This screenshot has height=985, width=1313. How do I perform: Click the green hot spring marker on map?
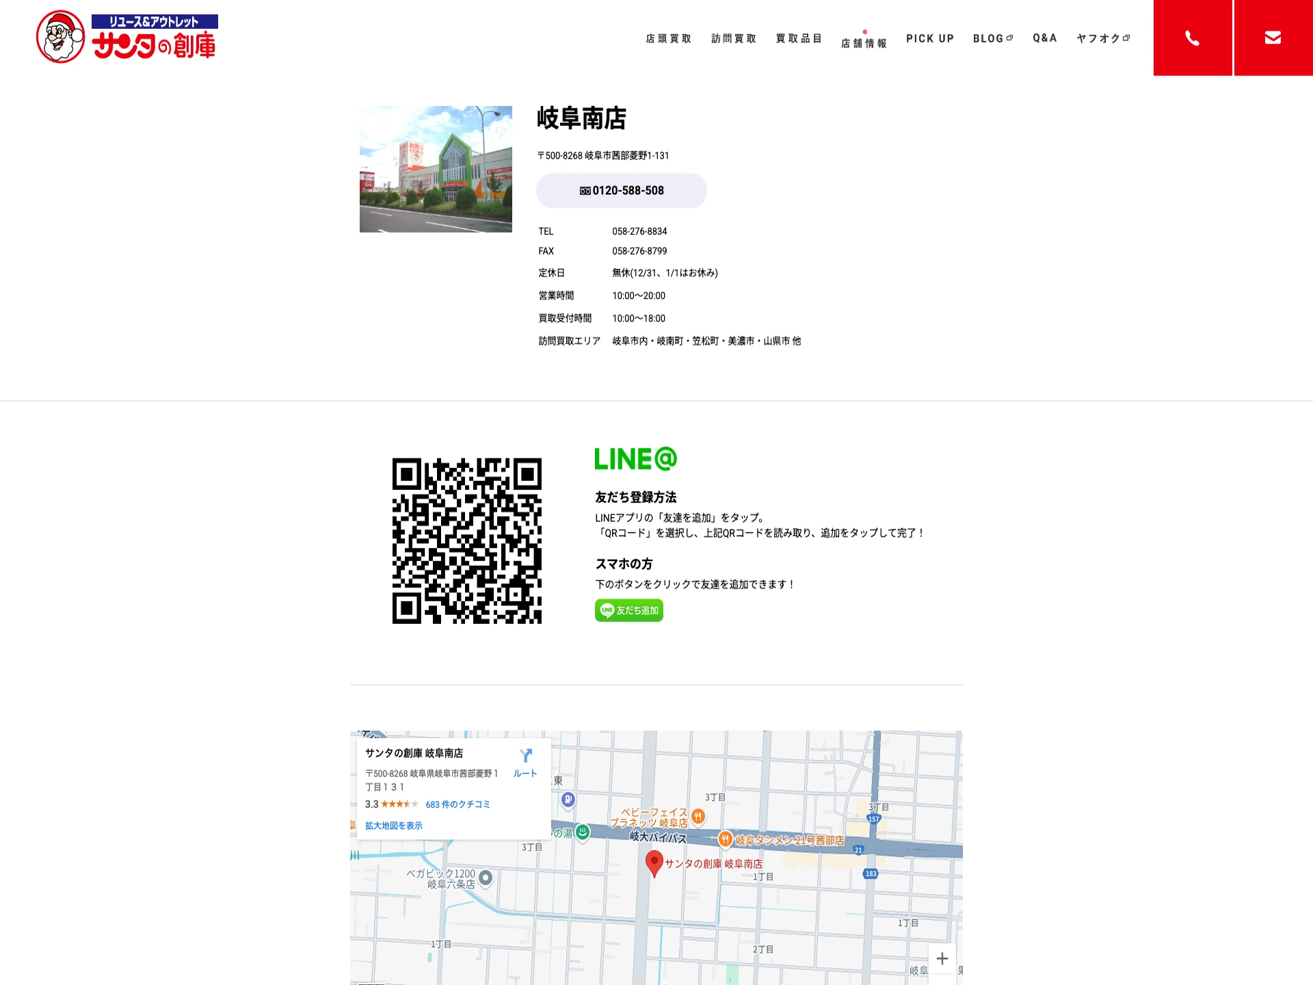pyautogui.click(x=583, y=832)
